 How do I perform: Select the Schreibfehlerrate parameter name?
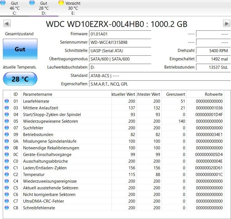click(x=39, y=208)
